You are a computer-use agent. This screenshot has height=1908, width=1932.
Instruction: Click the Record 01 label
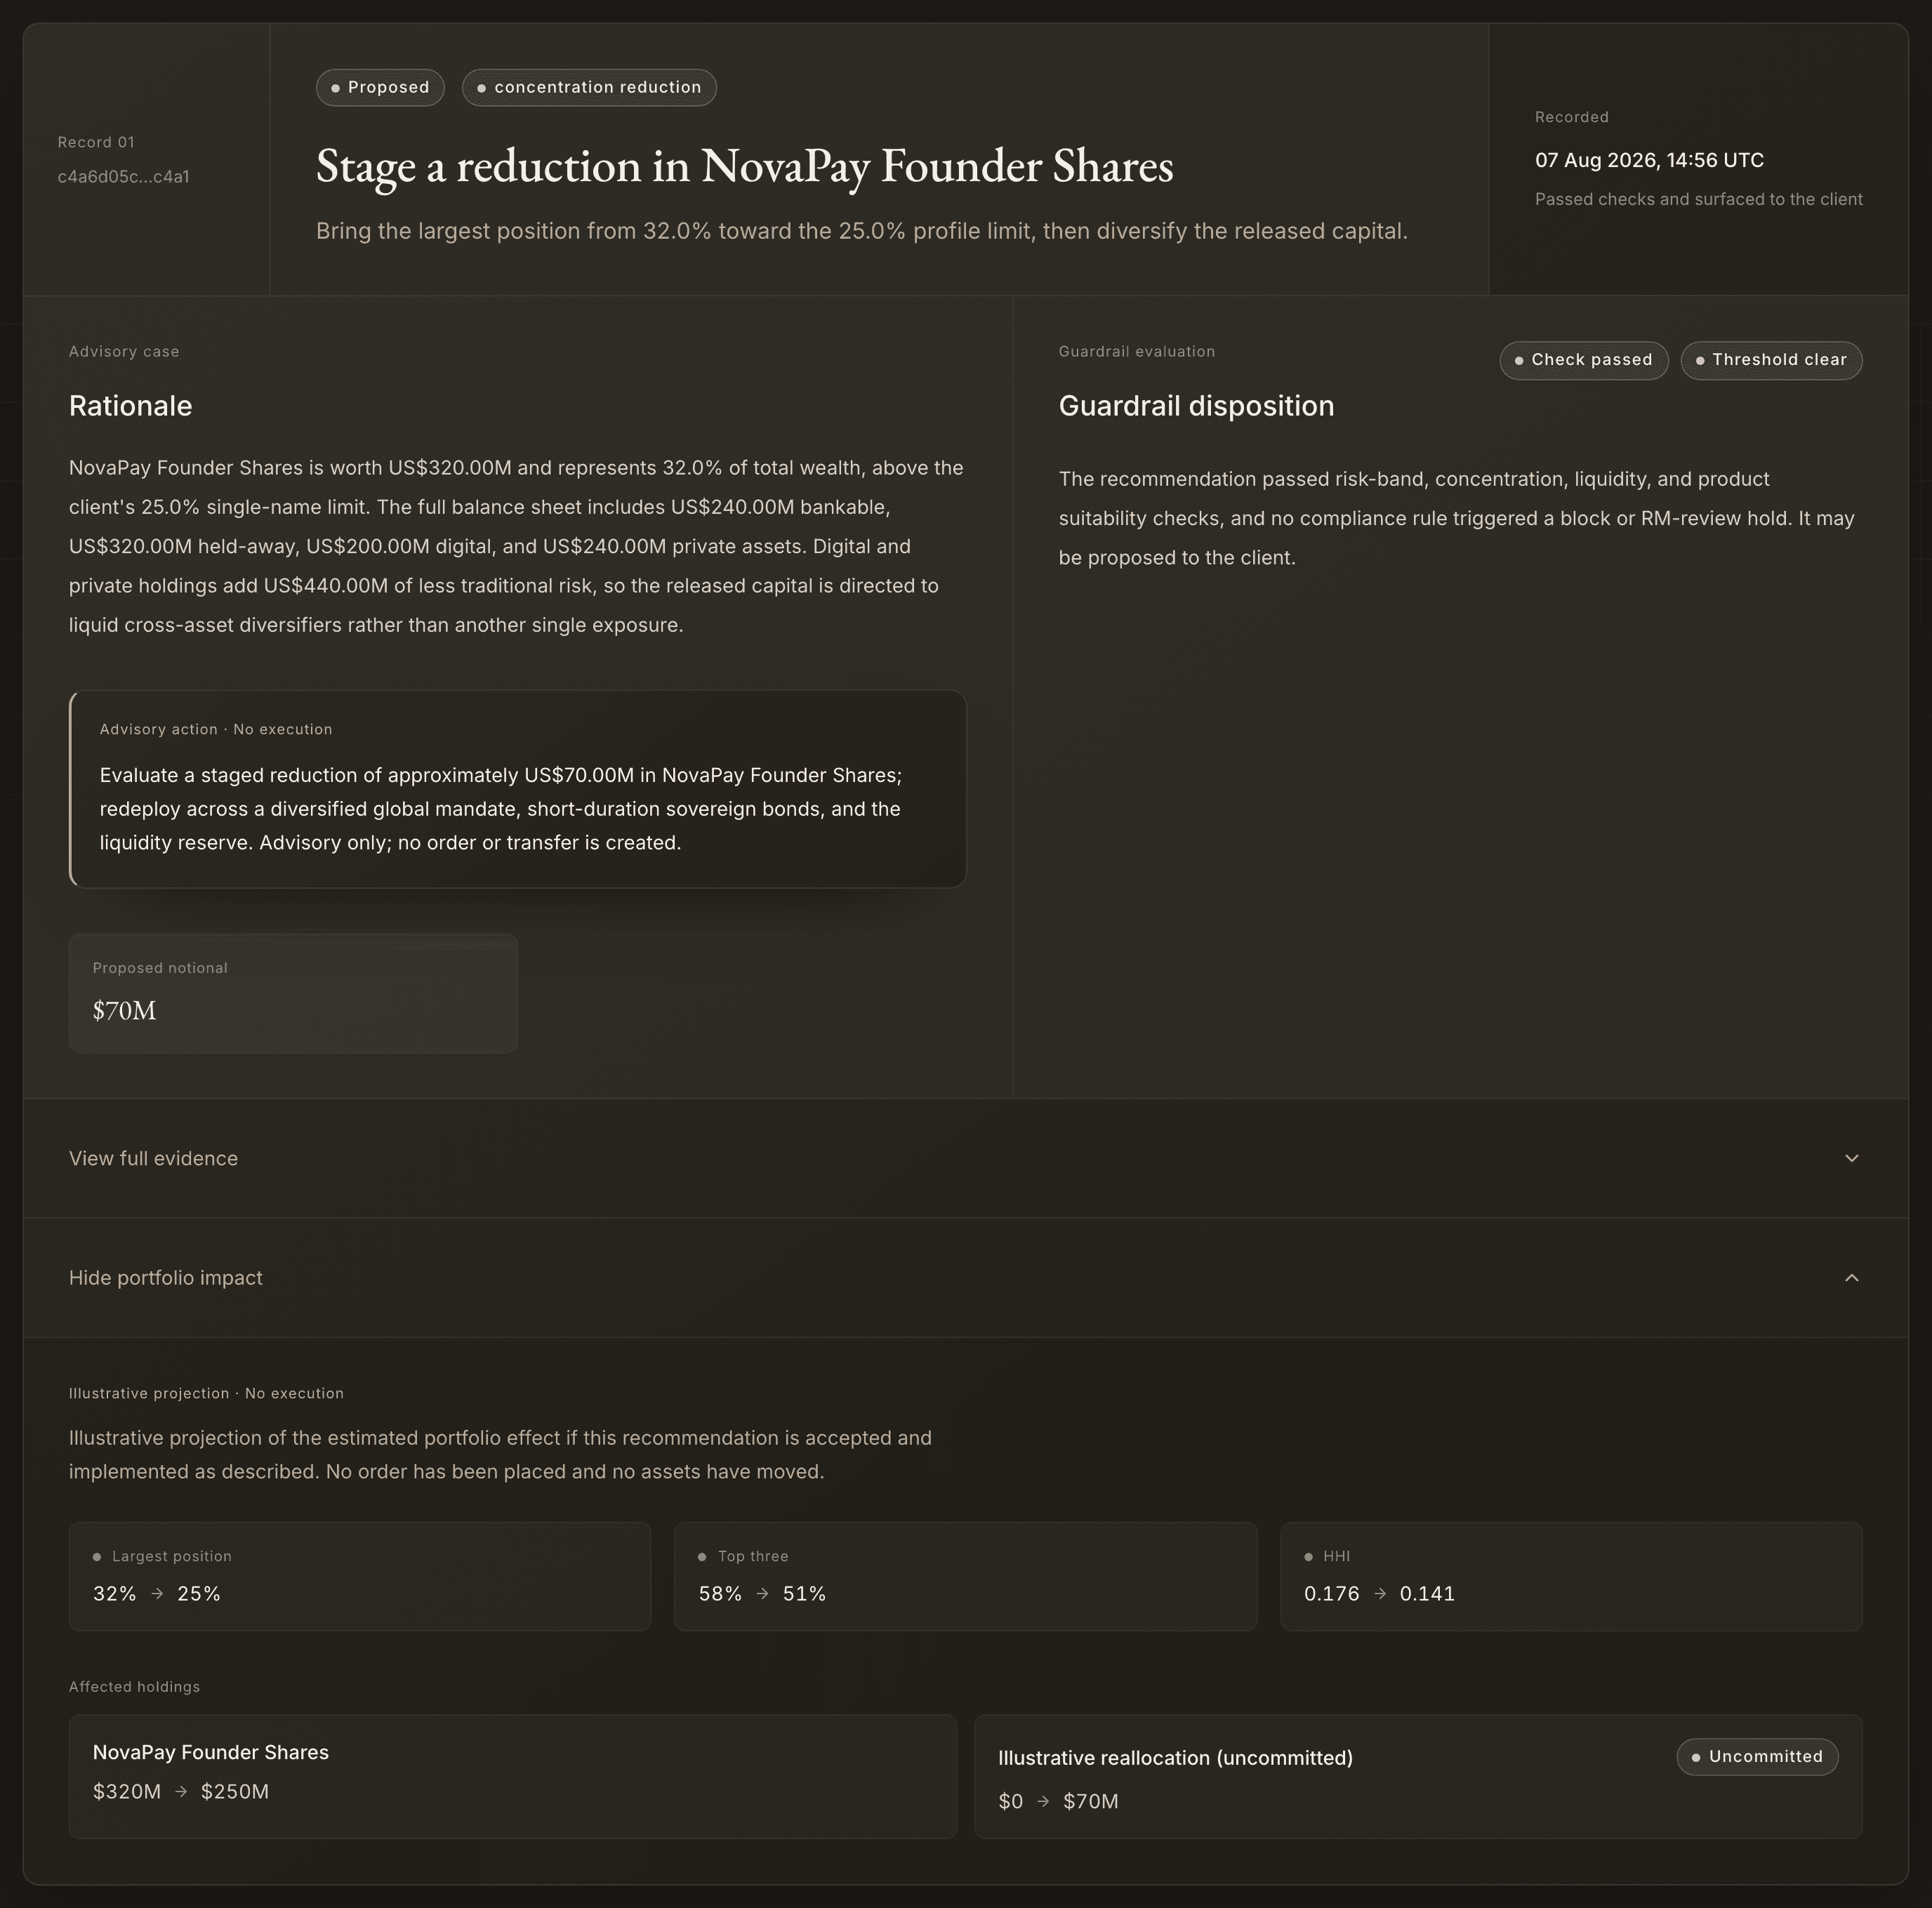[x=96, y=143]
